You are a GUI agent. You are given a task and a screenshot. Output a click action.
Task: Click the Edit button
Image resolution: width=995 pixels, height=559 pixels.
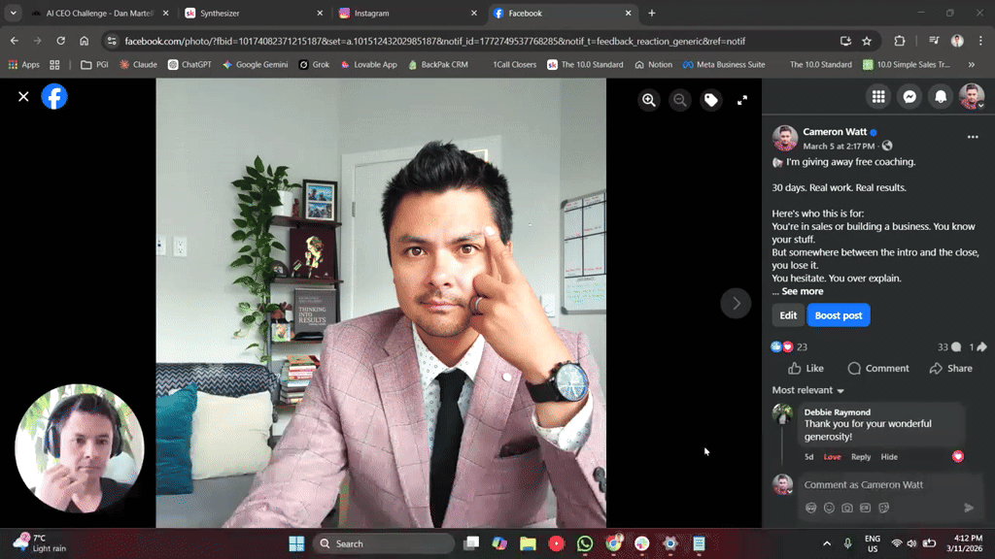[788, 315]
